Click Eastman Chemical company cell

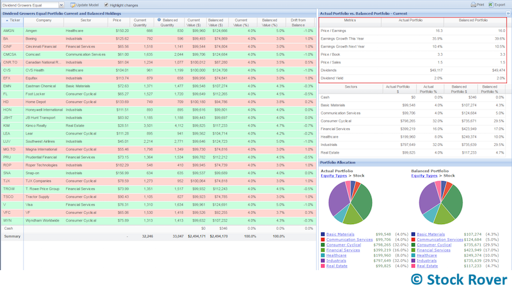pos(44,86)
